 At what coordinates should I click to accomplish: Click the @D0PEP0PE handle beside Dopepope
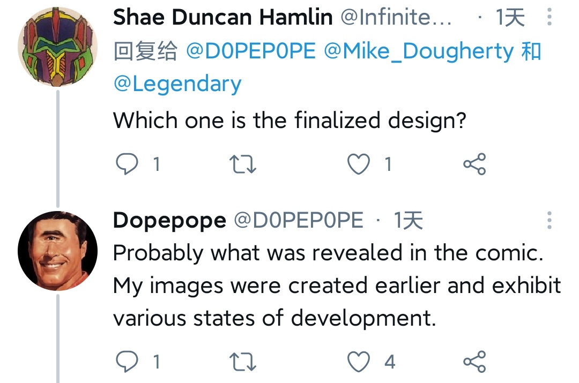[299, 220]
